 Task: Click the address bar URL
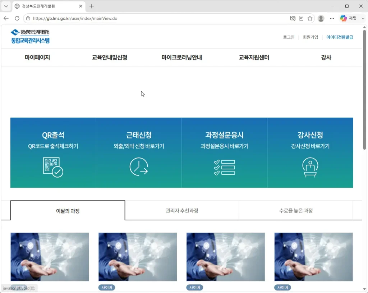pyautogui.click(x=75, y=18)
